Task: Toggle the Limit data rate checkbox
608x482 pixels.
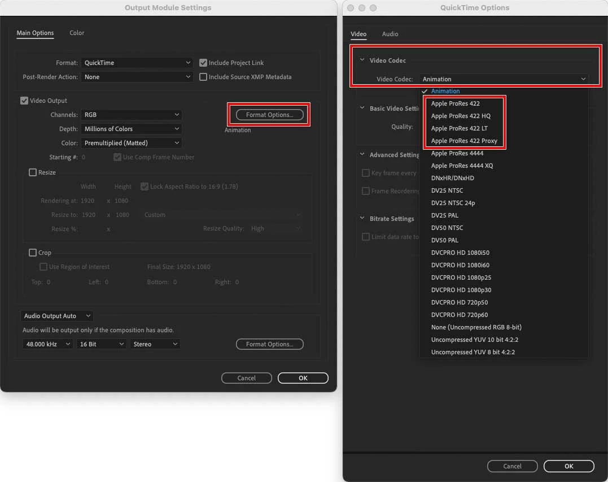Action: pos(365,237)
